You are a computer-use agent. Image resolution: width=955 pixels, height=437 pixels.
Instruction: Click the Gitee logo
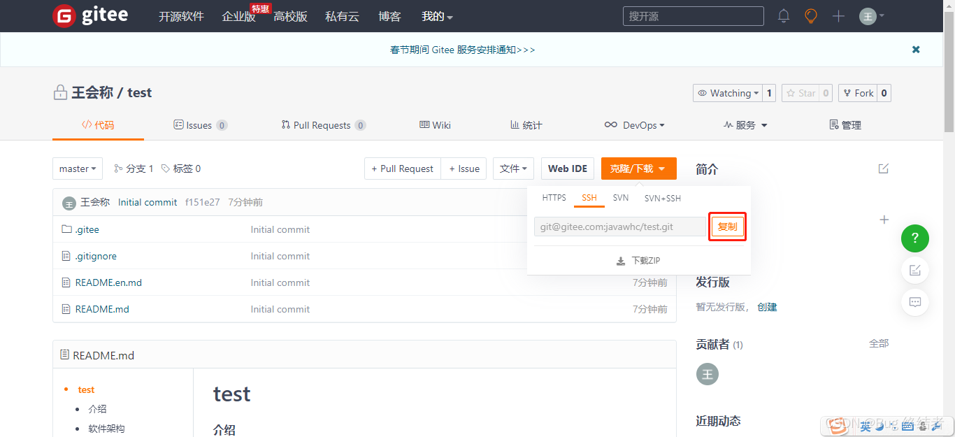click(x=90, y=15)
